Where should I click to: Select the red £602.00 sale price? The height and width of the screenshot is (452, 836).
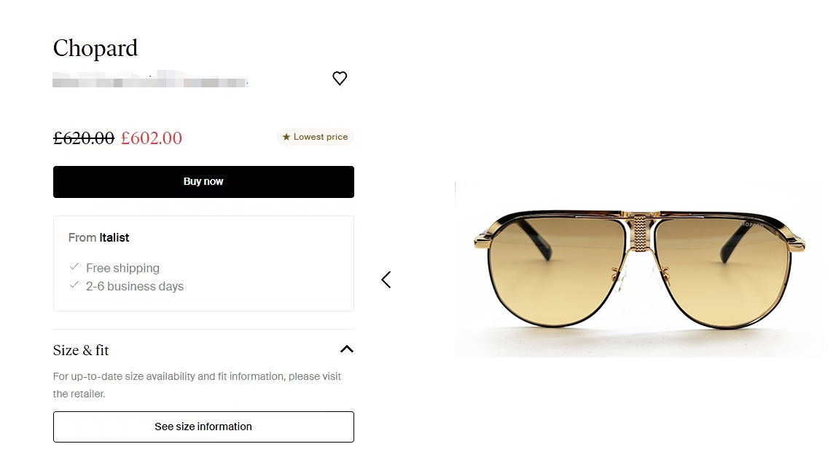[x=152, y=138]
